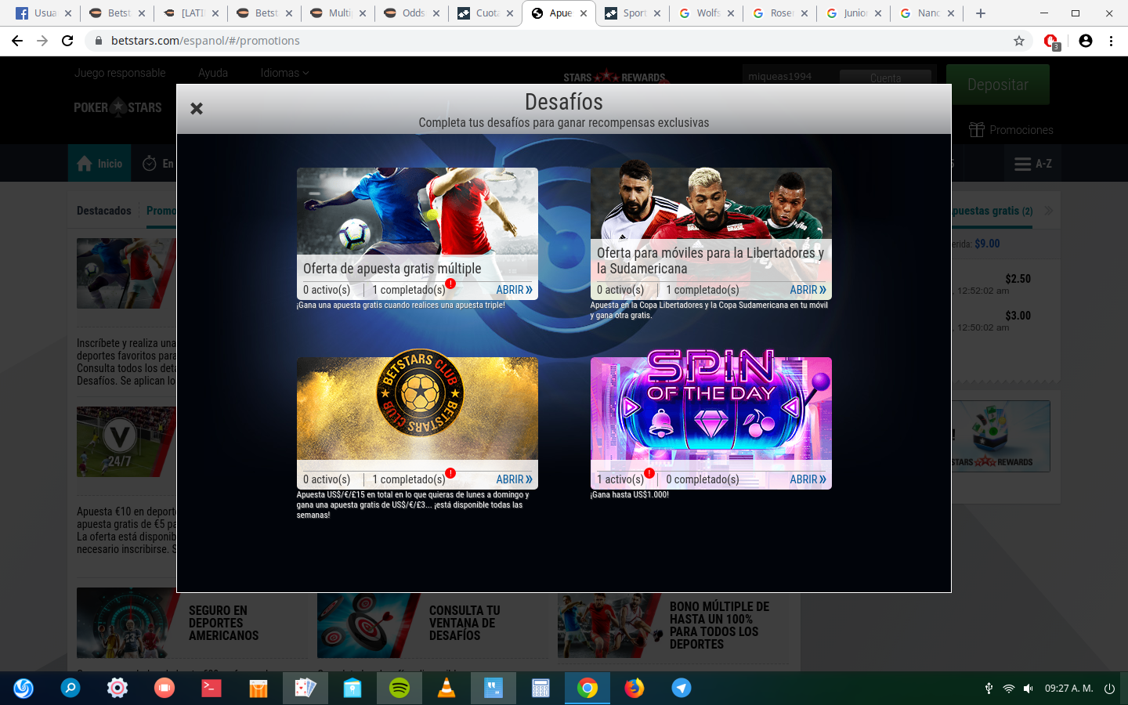Go to Inicio home tab
Image resolution: width=1128 pixels, height=705 pixels.
coord(99,164)
